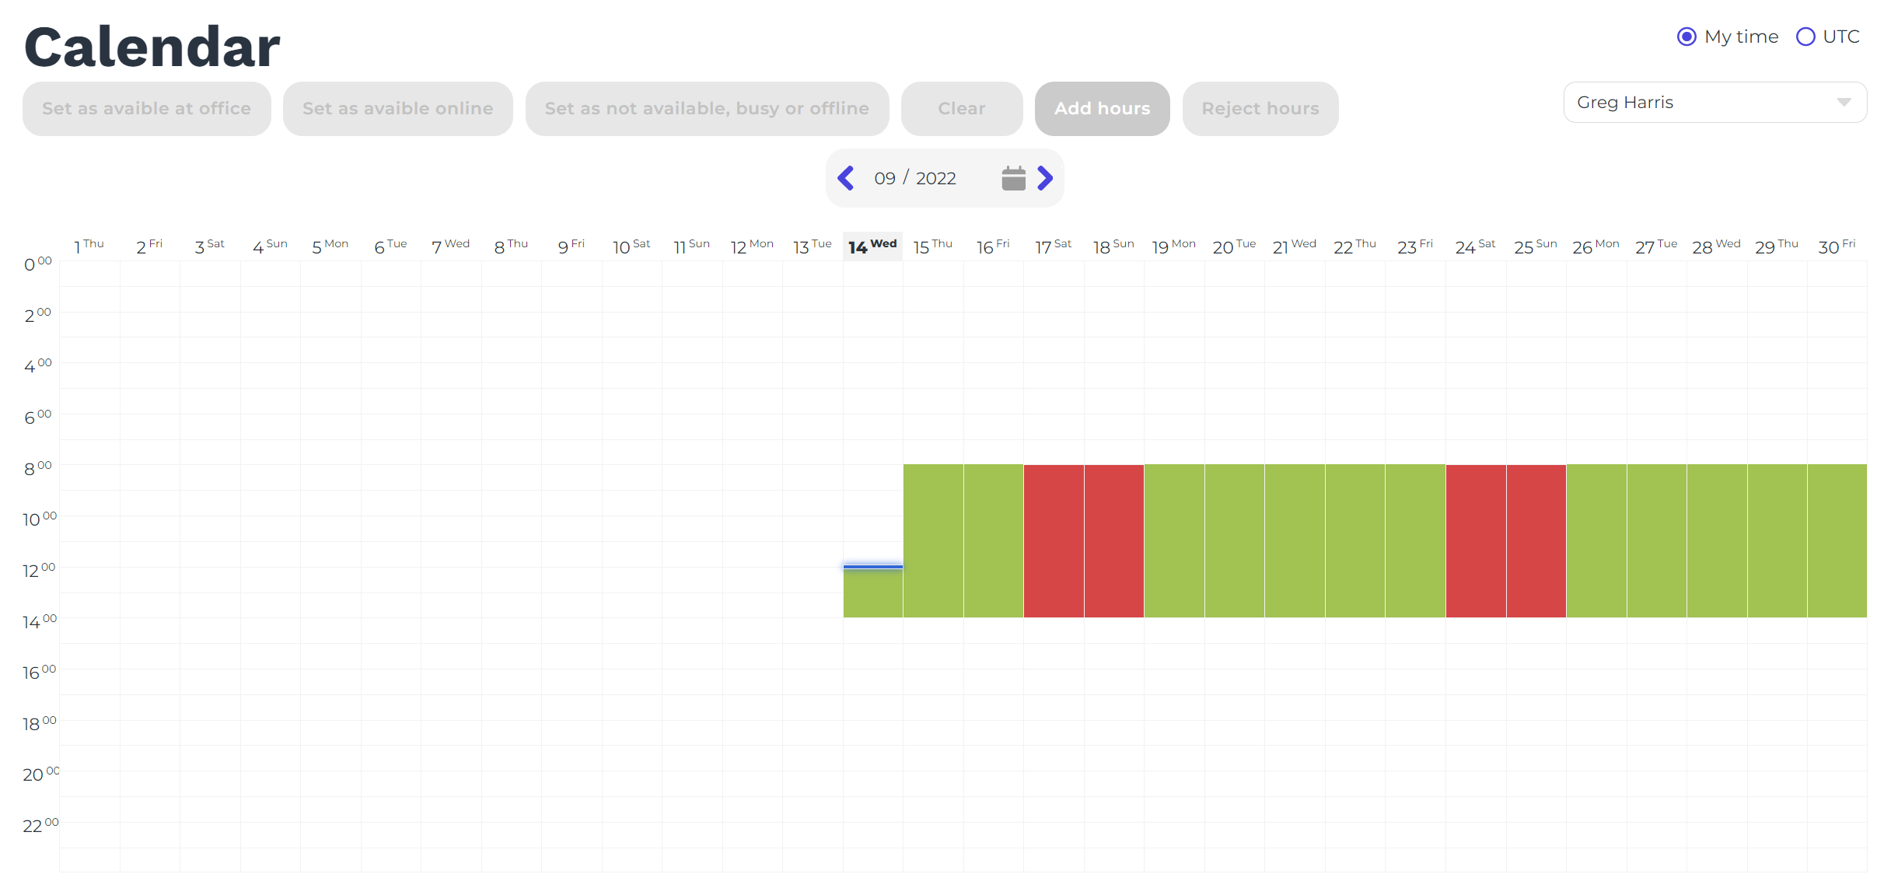The width and height of the screenshot is (1891, 888).
Task: Click Set as not available, busy or offline
Action: tap(707, 109)
